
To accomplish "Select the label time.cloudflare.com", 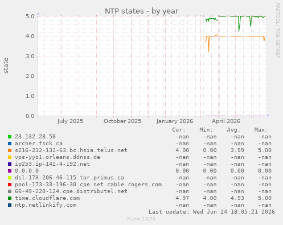I will [47, 198].
